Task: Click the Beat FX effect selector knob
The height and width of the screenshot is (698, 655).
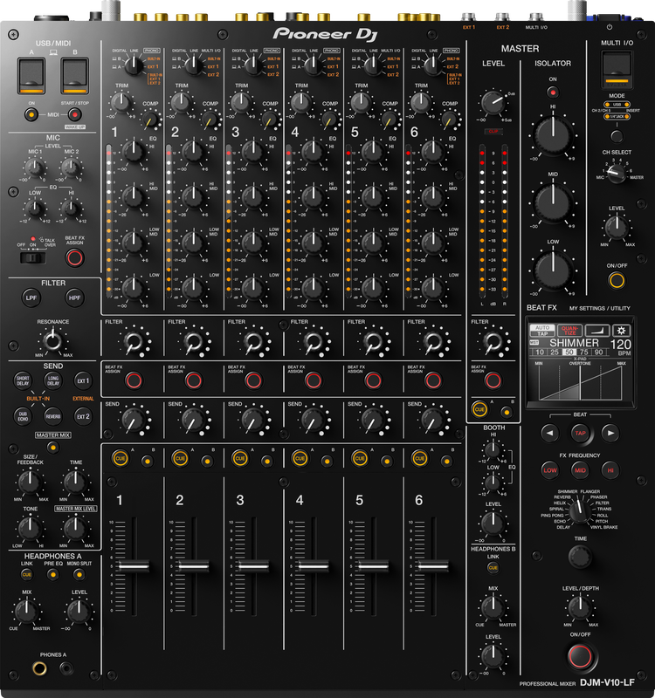Action: [580, 516]
